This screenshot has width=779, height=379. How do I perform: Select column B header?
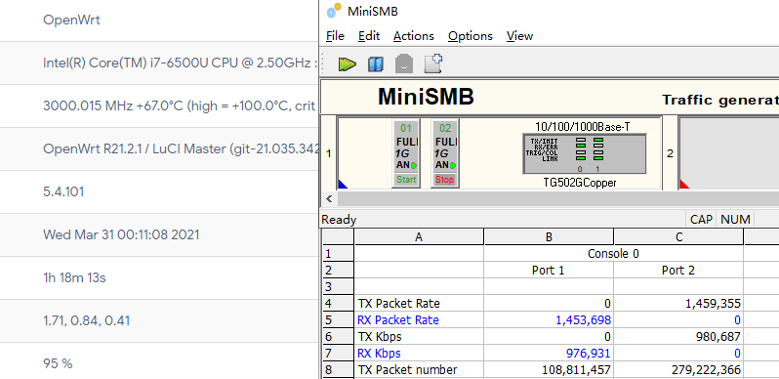pyautogui.click(x=549, y=236)
